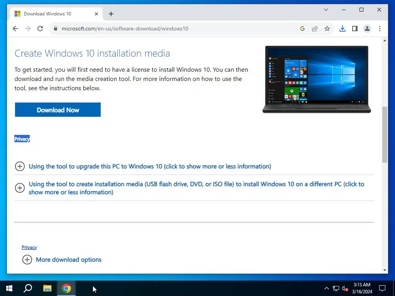Click the Download Now button
The image size is (395, 296).
pyautogui.click(x=58, y=110)
